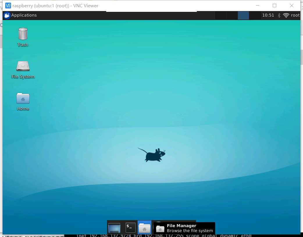Viewport: 303px width, 237px height.
Task: Click the Bluetooth tray icon
Action: [x=279, y=15]
